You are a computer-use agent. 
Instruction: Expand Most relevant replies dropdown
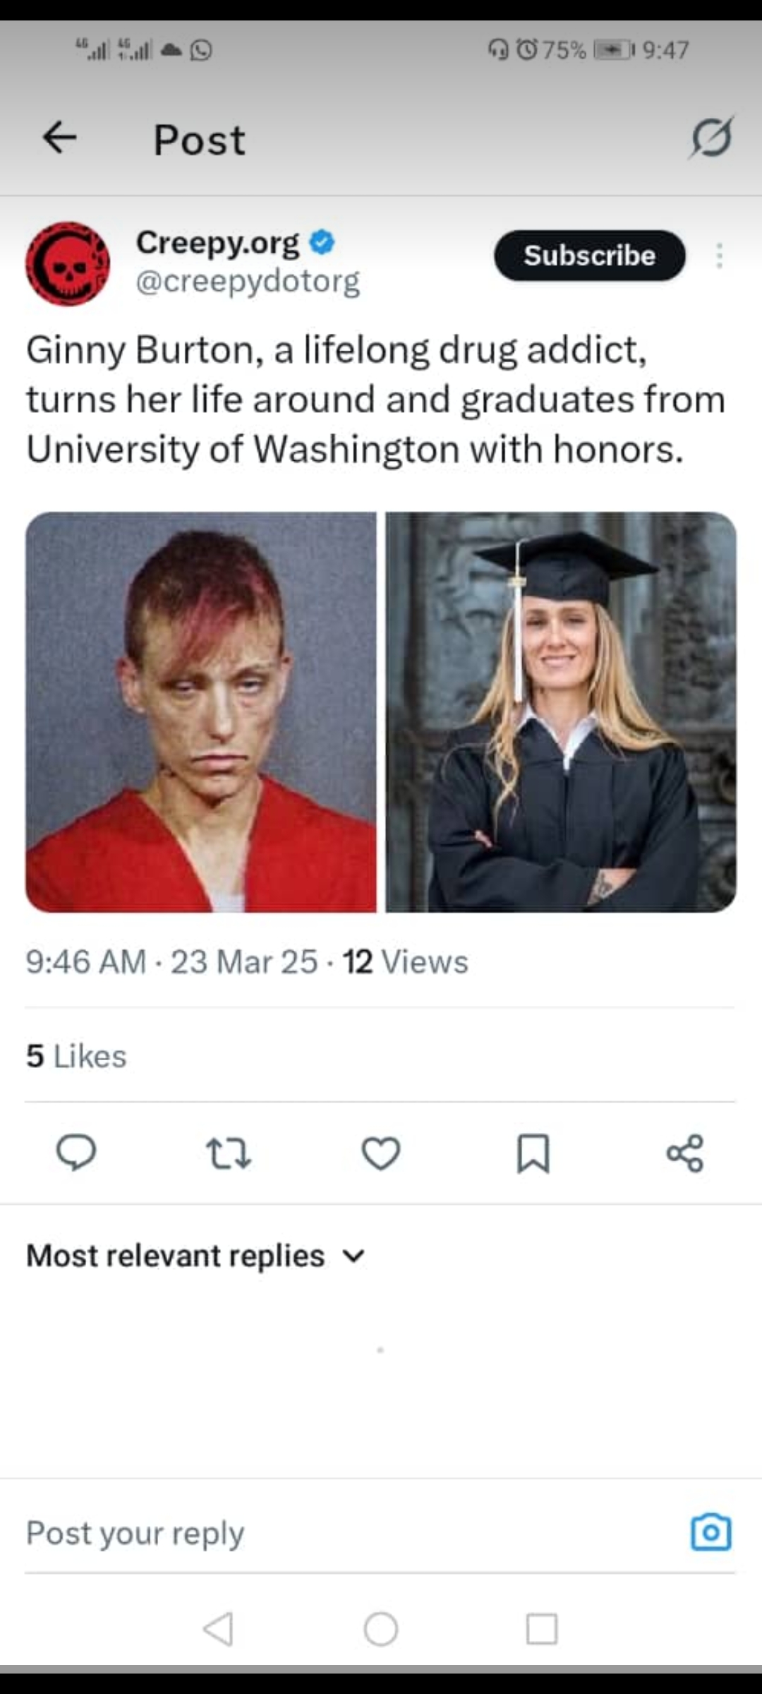tap(195, 1256)
